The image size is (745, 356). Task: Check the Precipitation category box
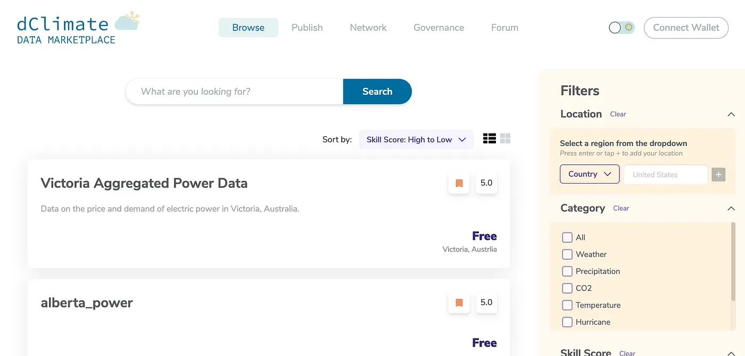pyautogui.click(x=567, y=271)
